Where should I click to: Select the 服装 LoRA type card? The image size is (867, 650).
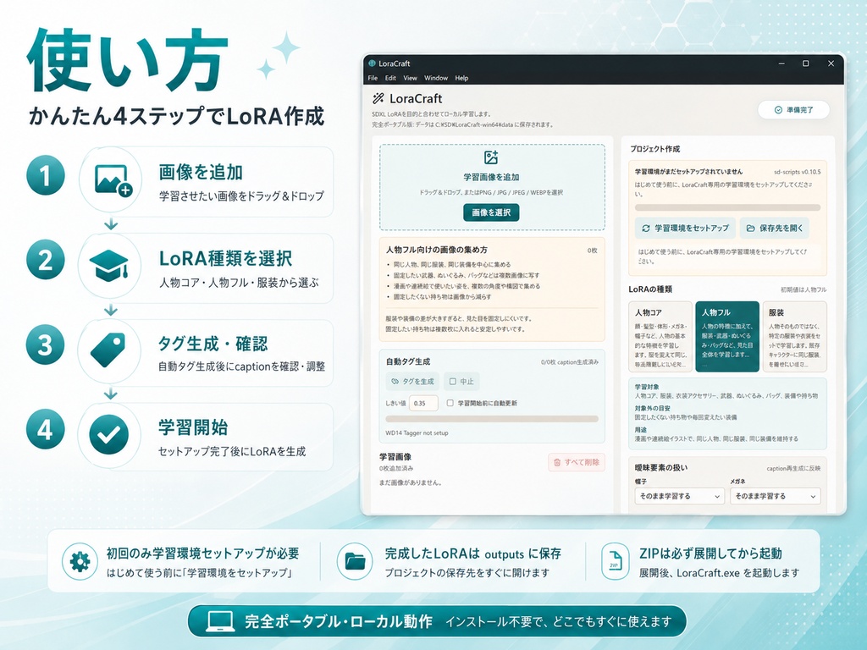click(x=794, y=336)
